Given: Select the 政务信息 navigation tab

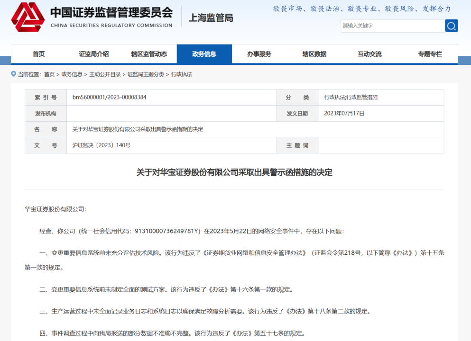Looking at the screenshot, I should (204, 54).
